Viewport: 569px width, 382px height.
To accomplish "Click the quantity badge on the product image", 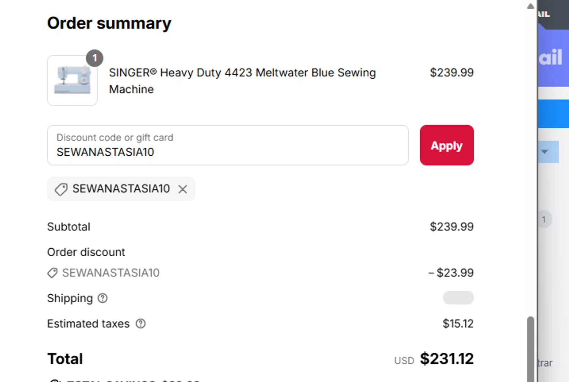I will 94,58.
